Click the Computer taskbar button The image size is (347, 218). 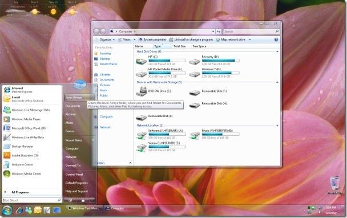point(123,208)
